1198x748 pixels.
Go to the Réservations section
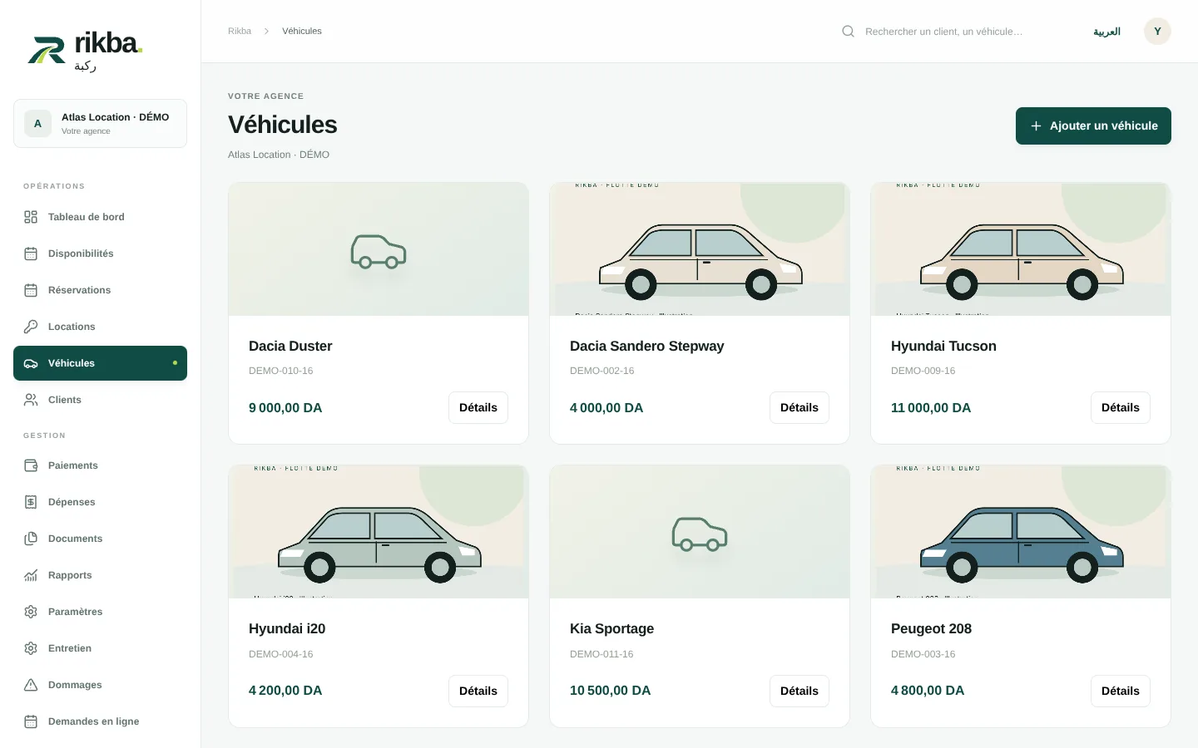[100, 290]
